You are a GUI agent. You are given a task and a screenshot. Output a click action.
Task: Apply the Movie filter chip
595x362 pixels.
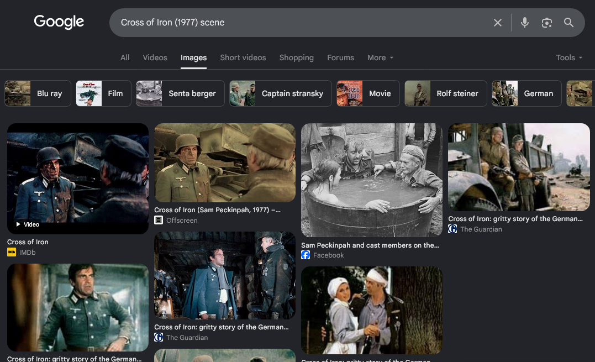coord(368,93)
